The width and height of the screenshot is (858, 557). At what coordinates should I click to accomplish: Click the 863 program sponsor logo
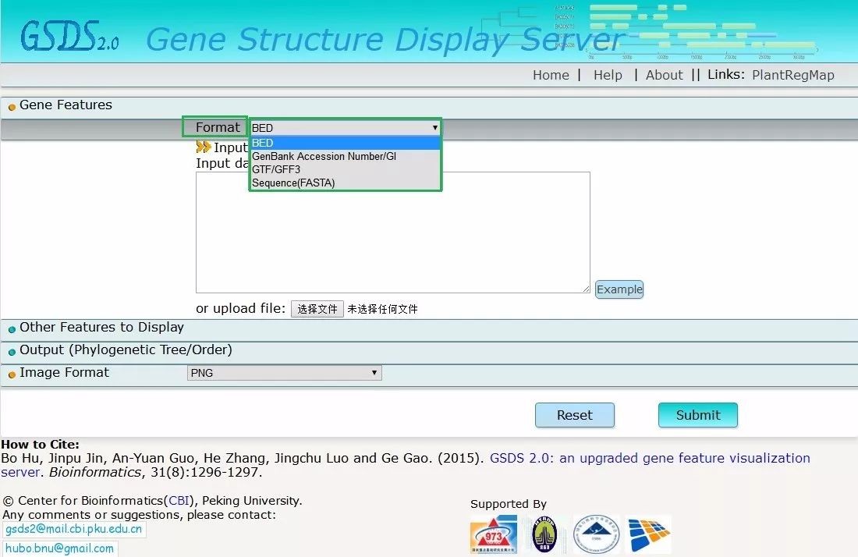tap(544, 534)
